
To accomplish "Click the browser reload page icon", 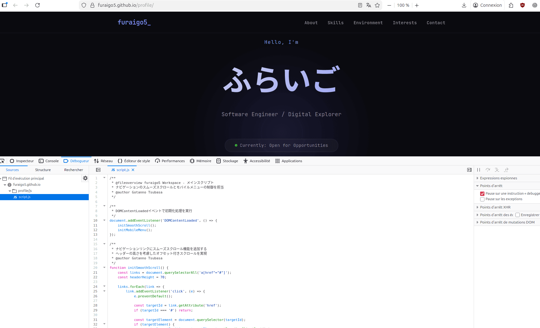I will click(37, 5).
